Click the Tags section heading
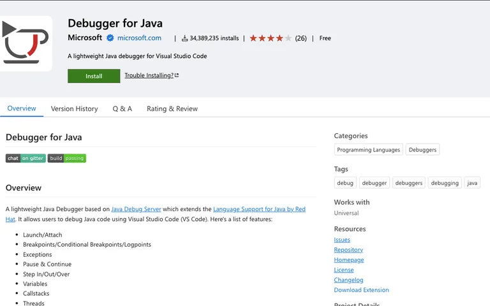The width and height of the screenshot is (490, 306). (x=341, y=169)
